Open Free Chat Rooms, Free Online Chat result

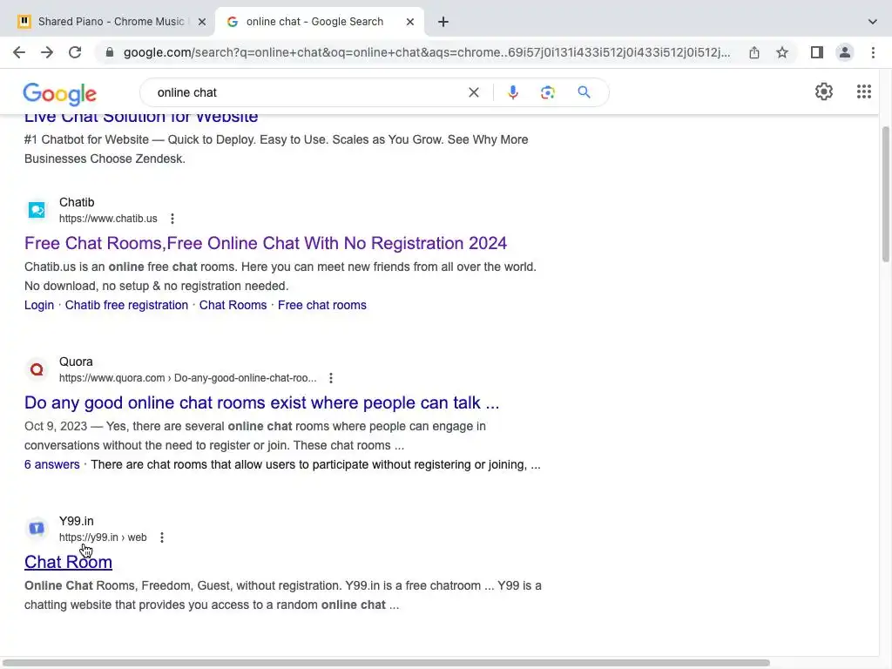[x=265, y=243]
